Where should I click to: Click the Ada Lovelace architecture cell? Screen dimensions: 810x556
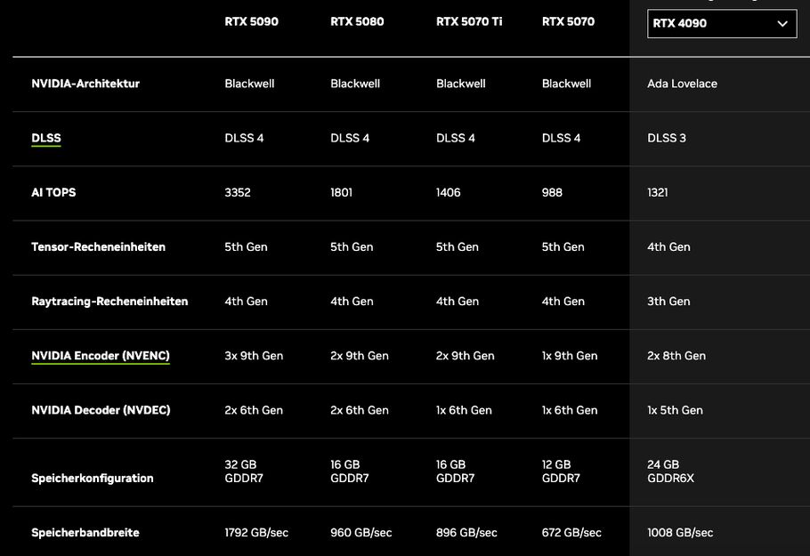[682, 84]
